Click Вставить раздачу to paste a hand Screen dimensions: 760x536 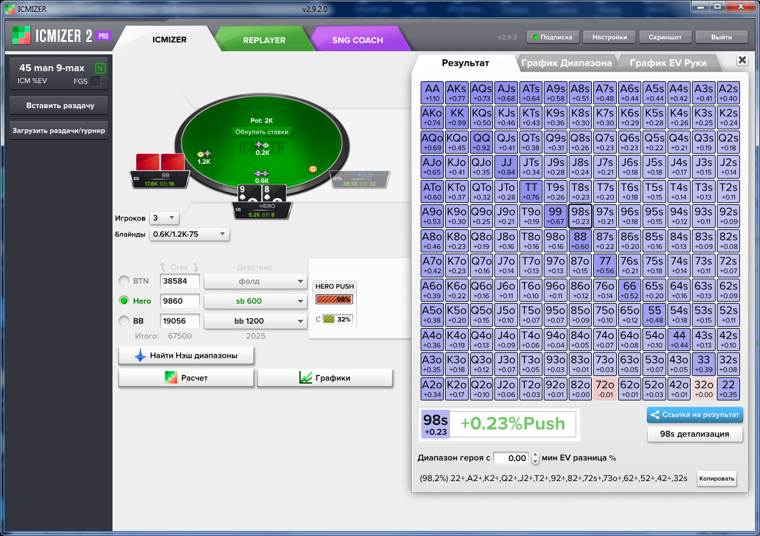59,106
